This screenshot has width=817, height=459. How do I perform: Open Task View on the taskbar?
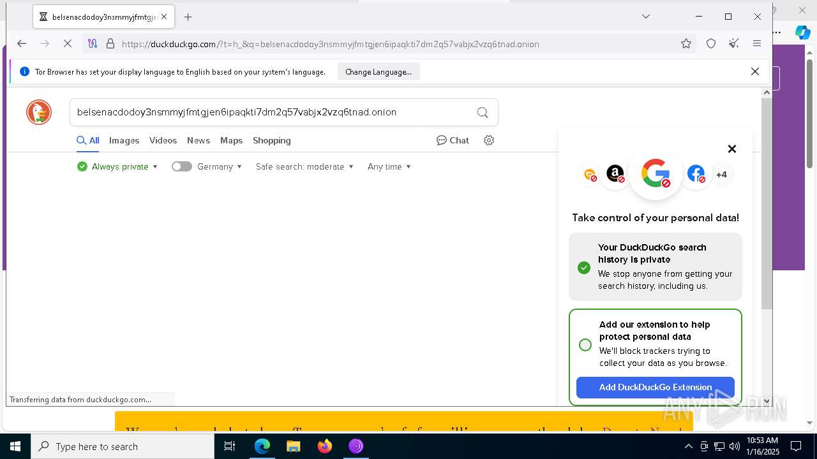[x=230, y=446]
